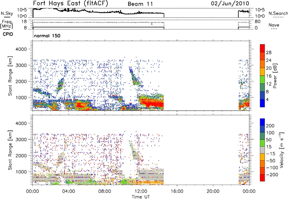Click the 'Time UT' axis label
This screenshot has height=199, width=288.
(141, 197)
